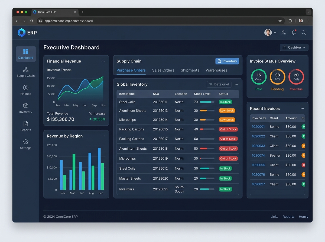Click the browser forward arrow
This screenshot has width=325, height=242.
(24, 21)
